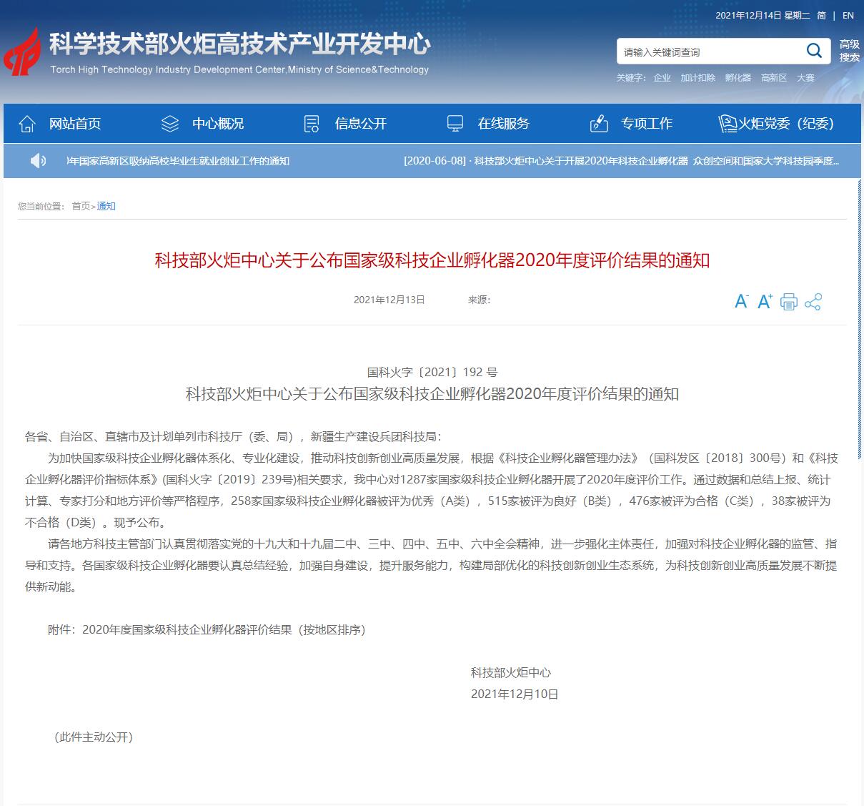
Task: Print the notice using printer icon
Action: click(788, 302)
